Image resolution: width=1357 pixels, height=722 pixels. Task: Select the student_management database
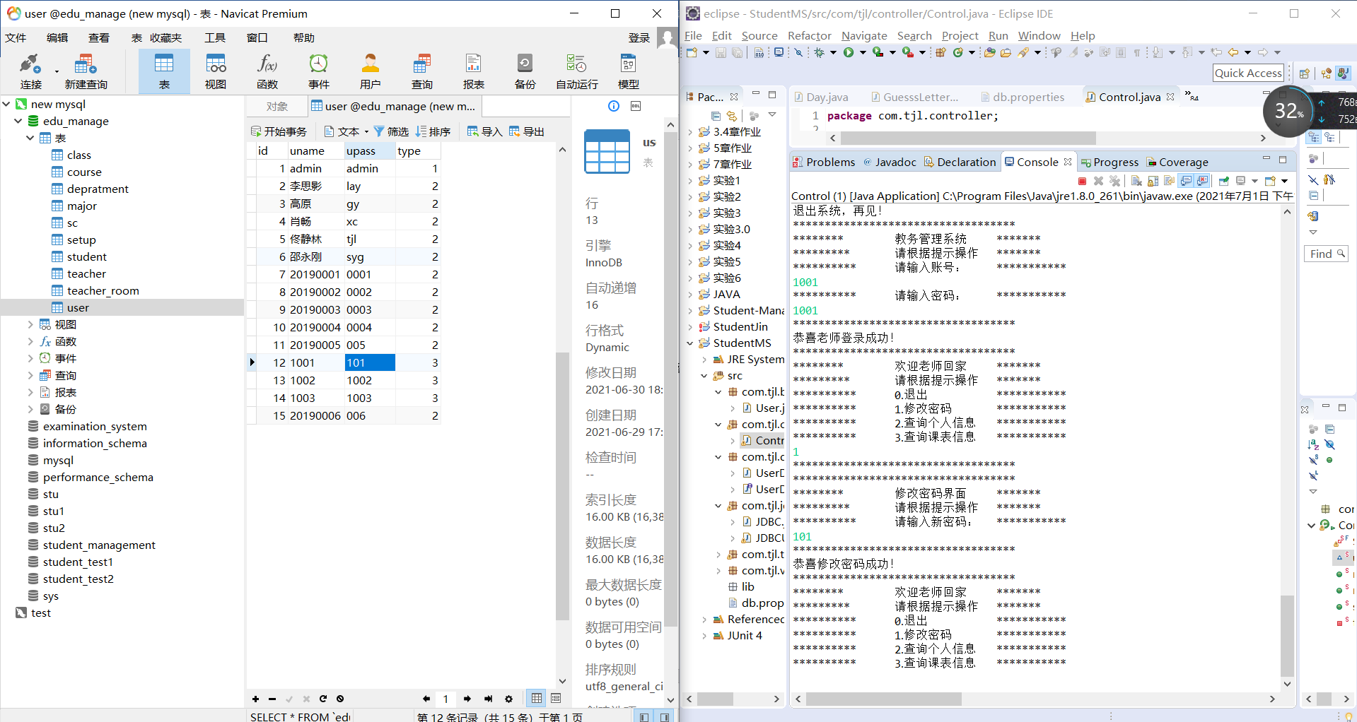click(99, 545)
